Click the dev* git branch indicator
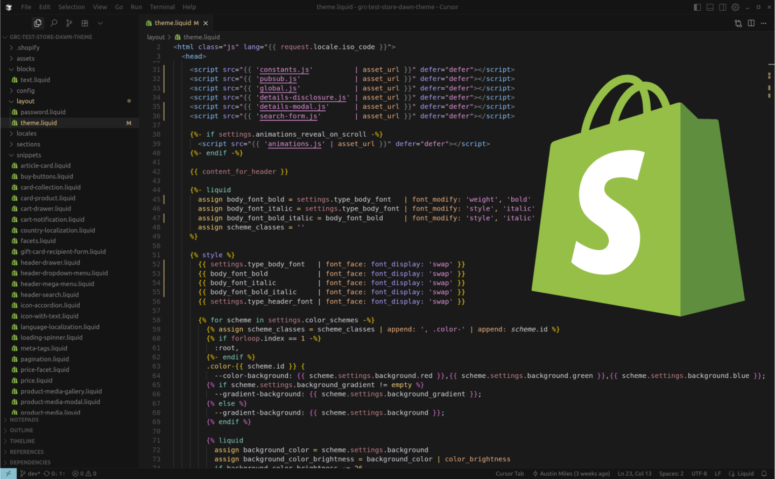Viewport: 775px width, 479px height. click(30, 474)
